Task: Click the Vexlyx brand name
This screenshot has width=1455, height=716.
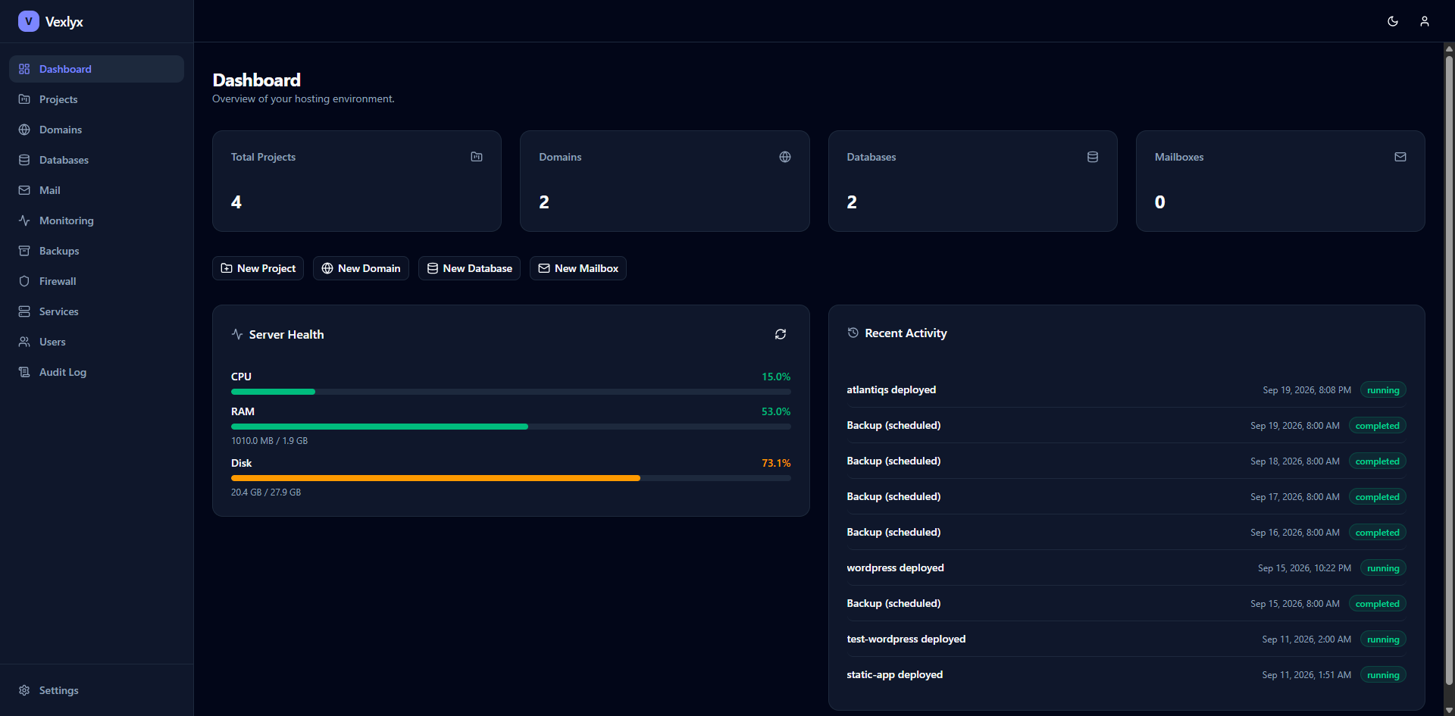Action: coord(64,22)
